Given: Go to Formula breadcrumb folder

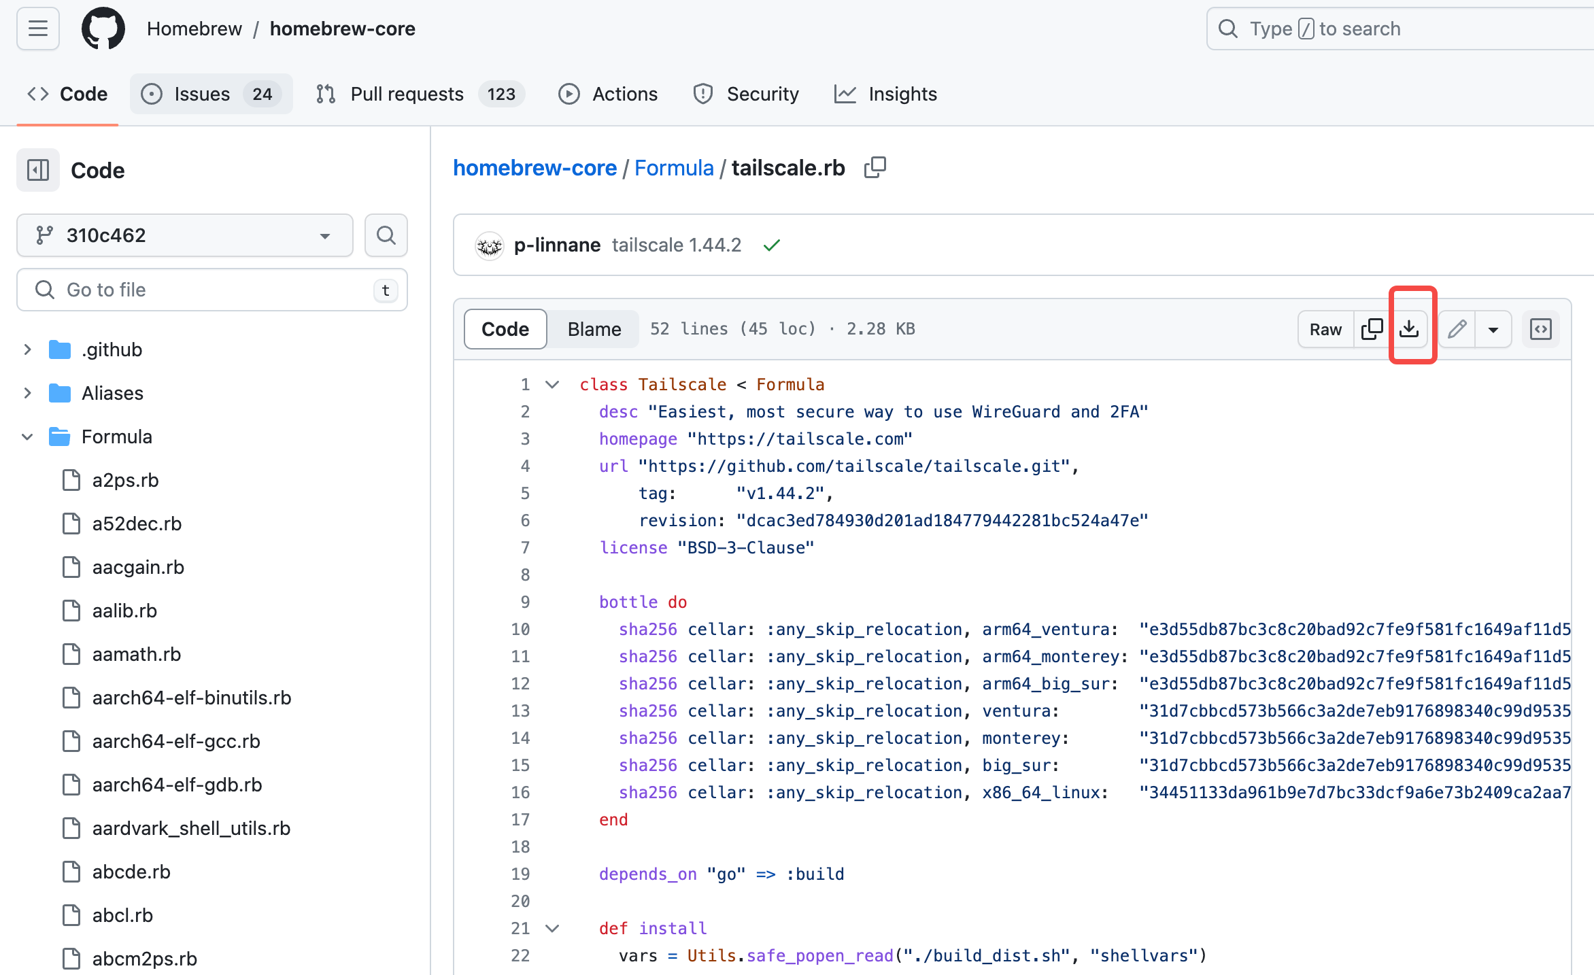Looking at the screenshot, I should pyautogui.click(x=674, y=167).
